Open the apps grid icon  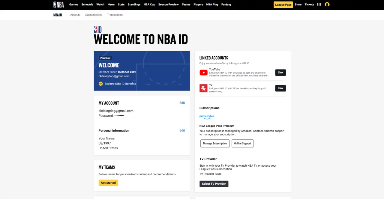[x=319, y=4]
